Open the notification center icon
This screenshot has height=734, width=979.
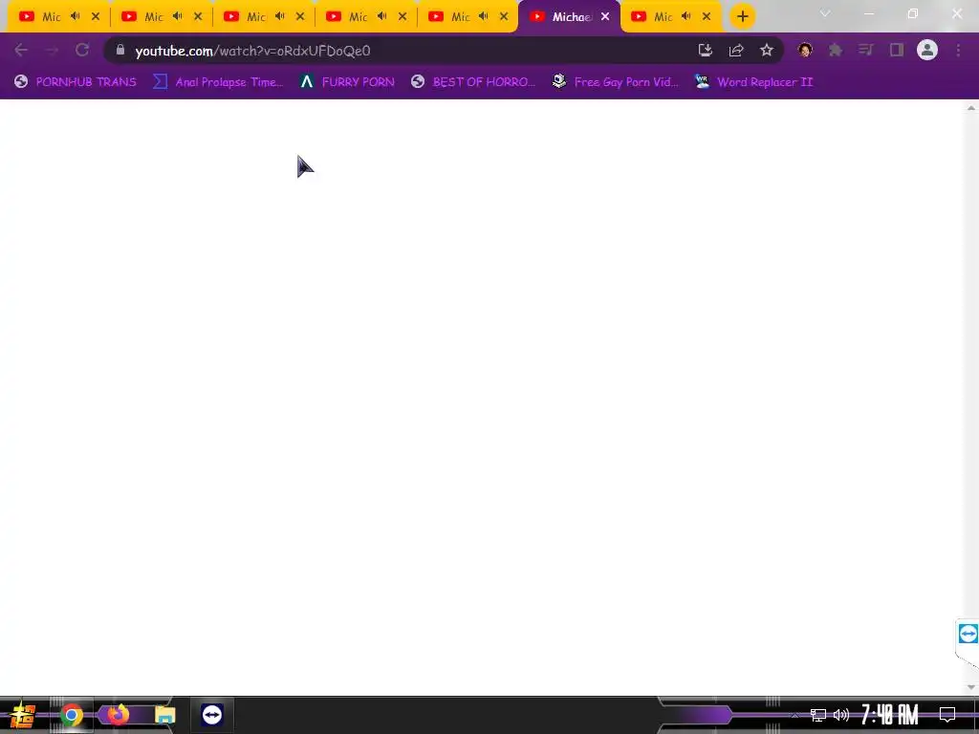pos(947,715)
